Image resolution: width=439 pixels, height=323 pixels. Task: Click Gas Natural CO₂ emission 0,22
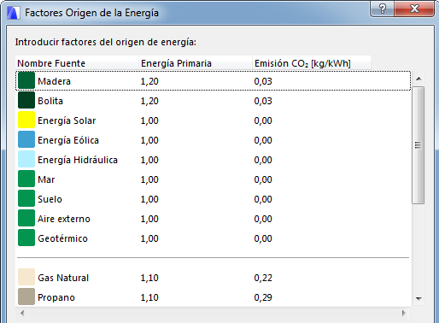coord(263,278)
